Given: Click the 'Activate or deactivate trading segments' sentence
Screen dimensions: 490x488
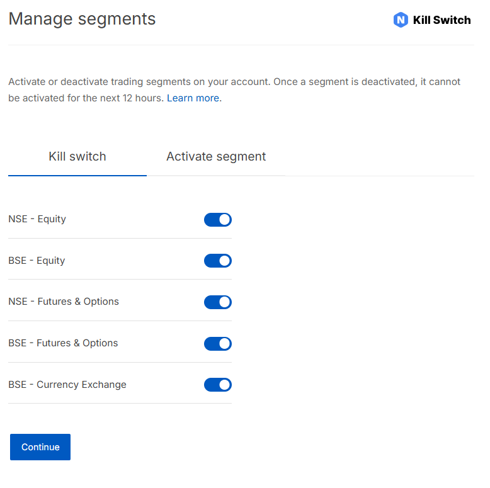Looking at the screenshot, I should (x=139, y=82).
